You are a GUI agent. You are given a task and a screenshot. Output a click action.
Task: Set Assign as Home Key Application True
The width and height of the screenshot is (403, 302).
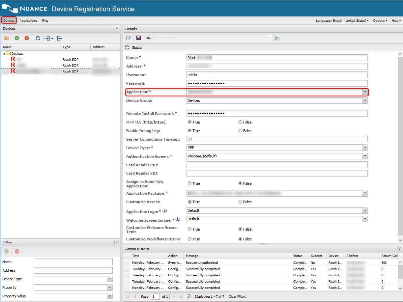pyautogui.click(x=189, y=183)
